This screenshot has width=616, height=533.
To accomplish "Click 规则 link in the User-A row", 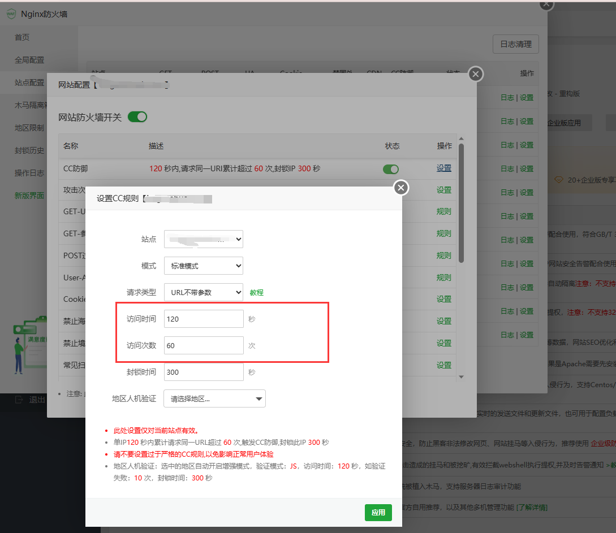I will (444, 278).
